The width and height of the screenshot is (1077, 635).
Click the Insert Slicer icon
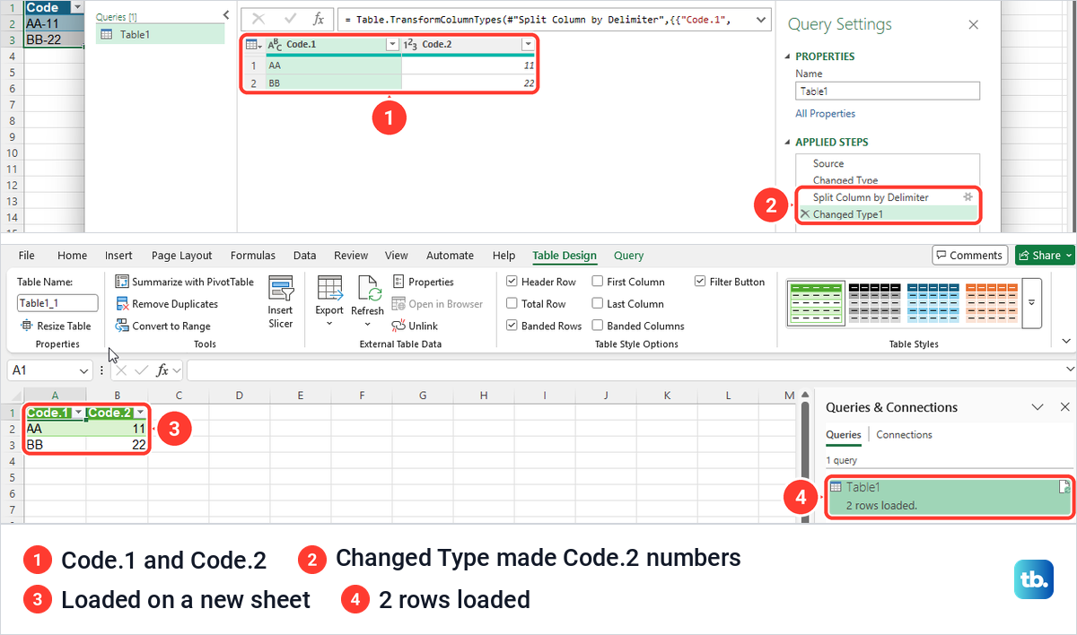[x=281, y=289]
